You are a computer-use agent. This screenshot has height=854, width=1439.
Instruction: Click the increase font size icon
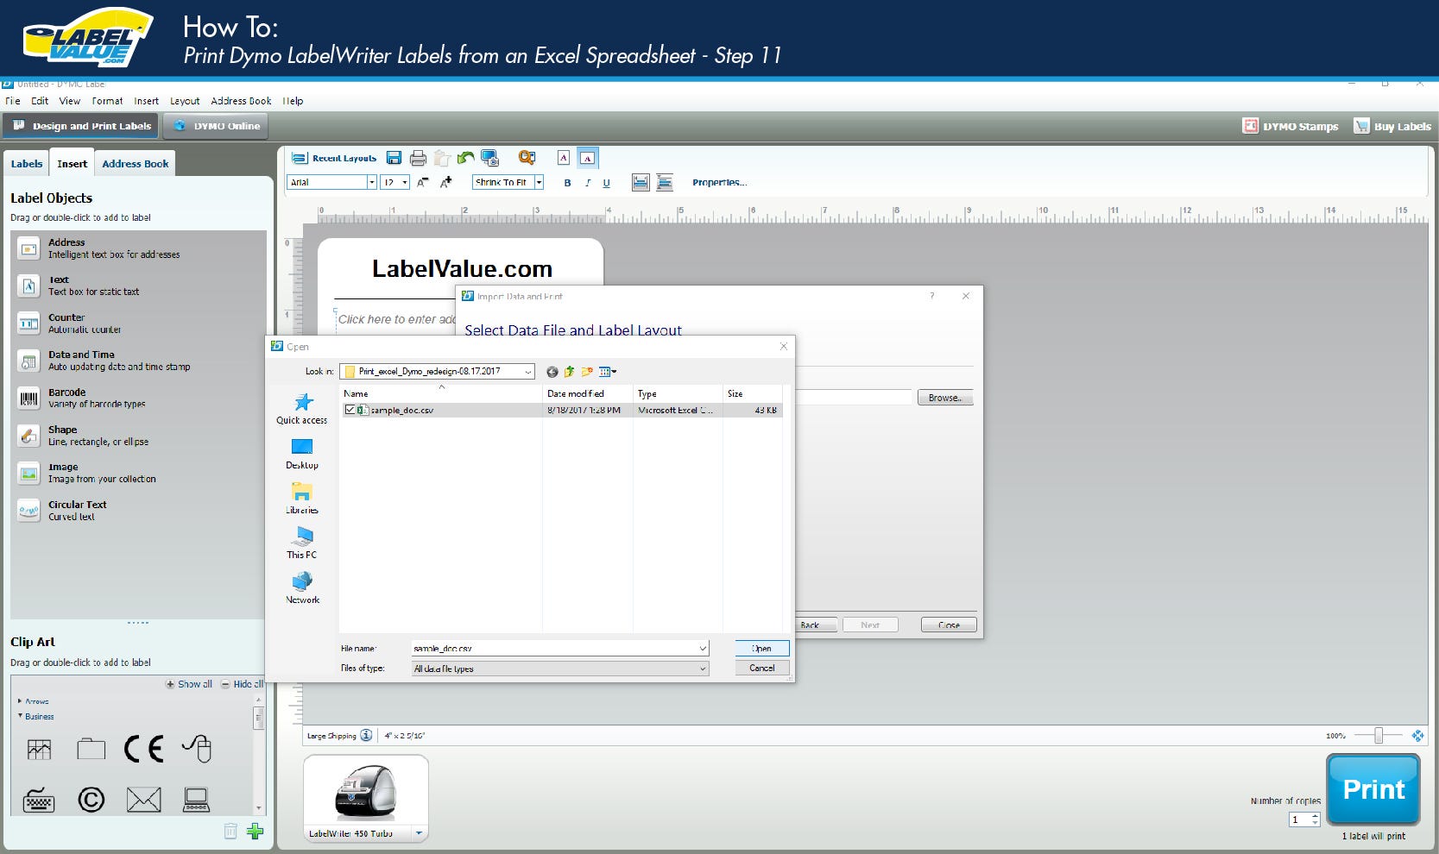[445, 182]
